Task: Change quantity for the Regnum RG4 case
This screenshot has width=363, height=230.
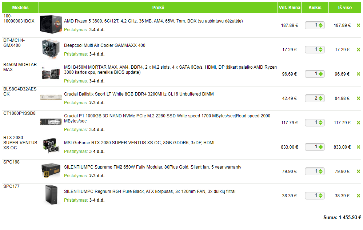Action: pos(315,195)
